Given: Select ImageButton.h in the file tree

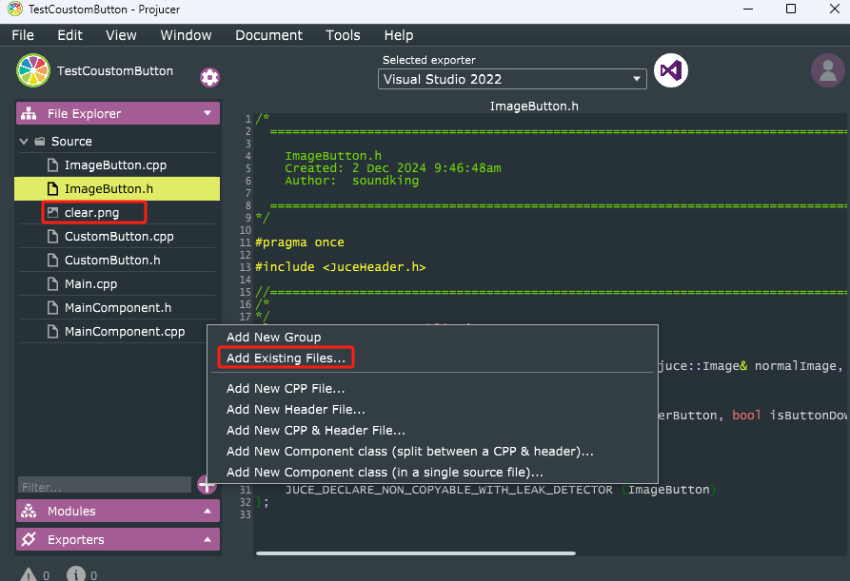Looking at the screenshot, I should pos(117,189).
